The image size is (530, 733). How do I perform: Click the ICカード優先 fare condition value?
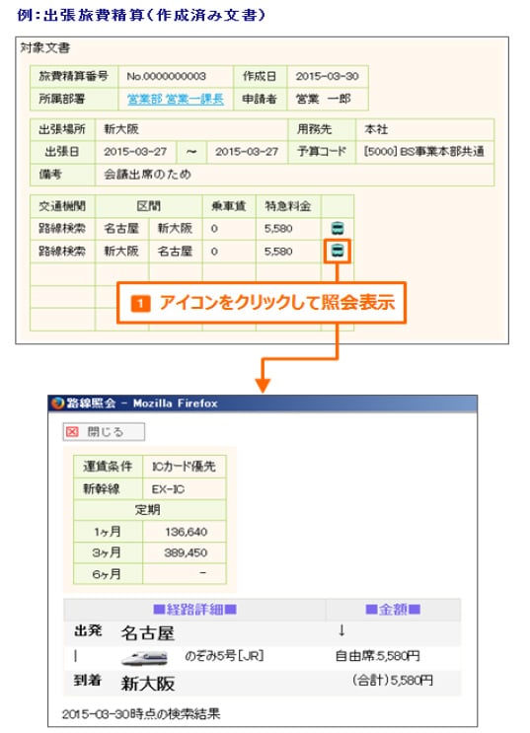pos(184,467)
